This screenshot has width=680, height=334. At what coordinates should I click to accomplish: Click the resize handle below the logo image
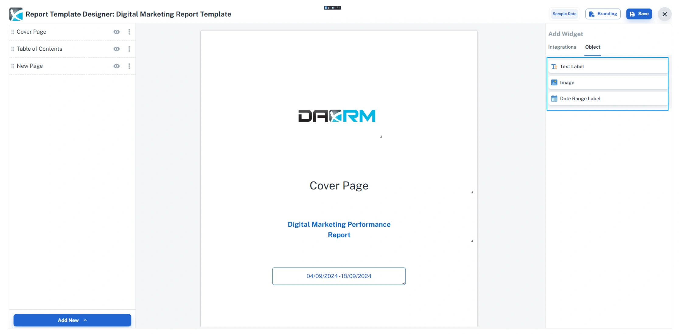(x=381, y=137)
